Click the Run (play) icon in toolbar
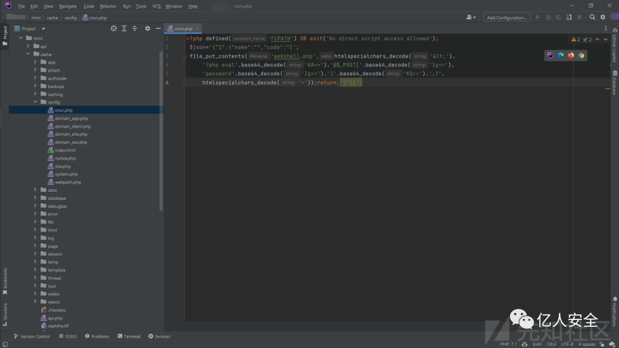The width and height of the screenshot is (619, 348). [x=538, y=17]
